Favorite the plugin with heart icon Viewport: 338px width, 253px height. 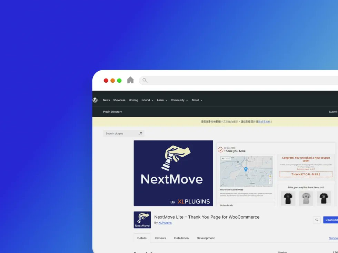tap(317, 220)
